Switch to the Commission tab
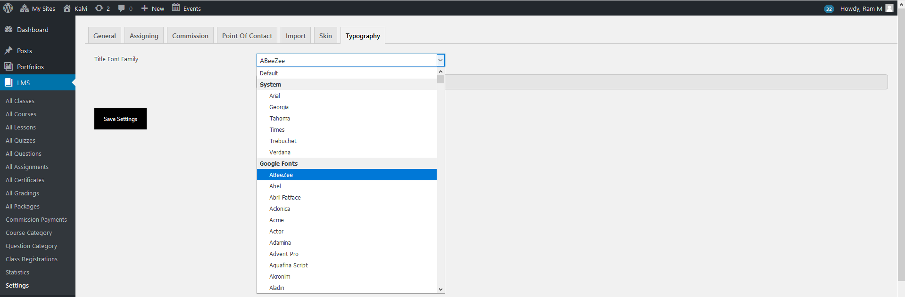Image resolution: width=905 pixels, height=297 pixels. click(190, 35)
